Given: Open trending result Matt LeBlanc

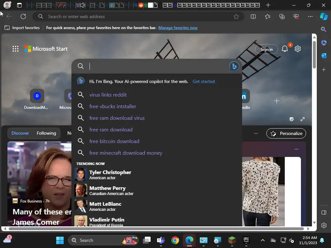Looking at the screenshot, I should click(x=157, y=206).
